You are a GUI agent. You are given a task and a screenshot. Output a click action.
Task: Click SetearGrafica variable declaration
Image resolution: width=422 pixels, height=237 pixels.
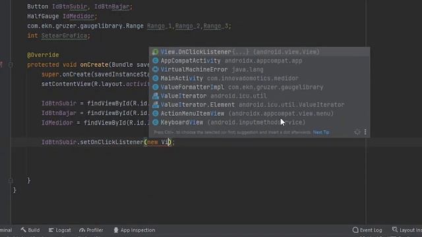coord(64,36)
